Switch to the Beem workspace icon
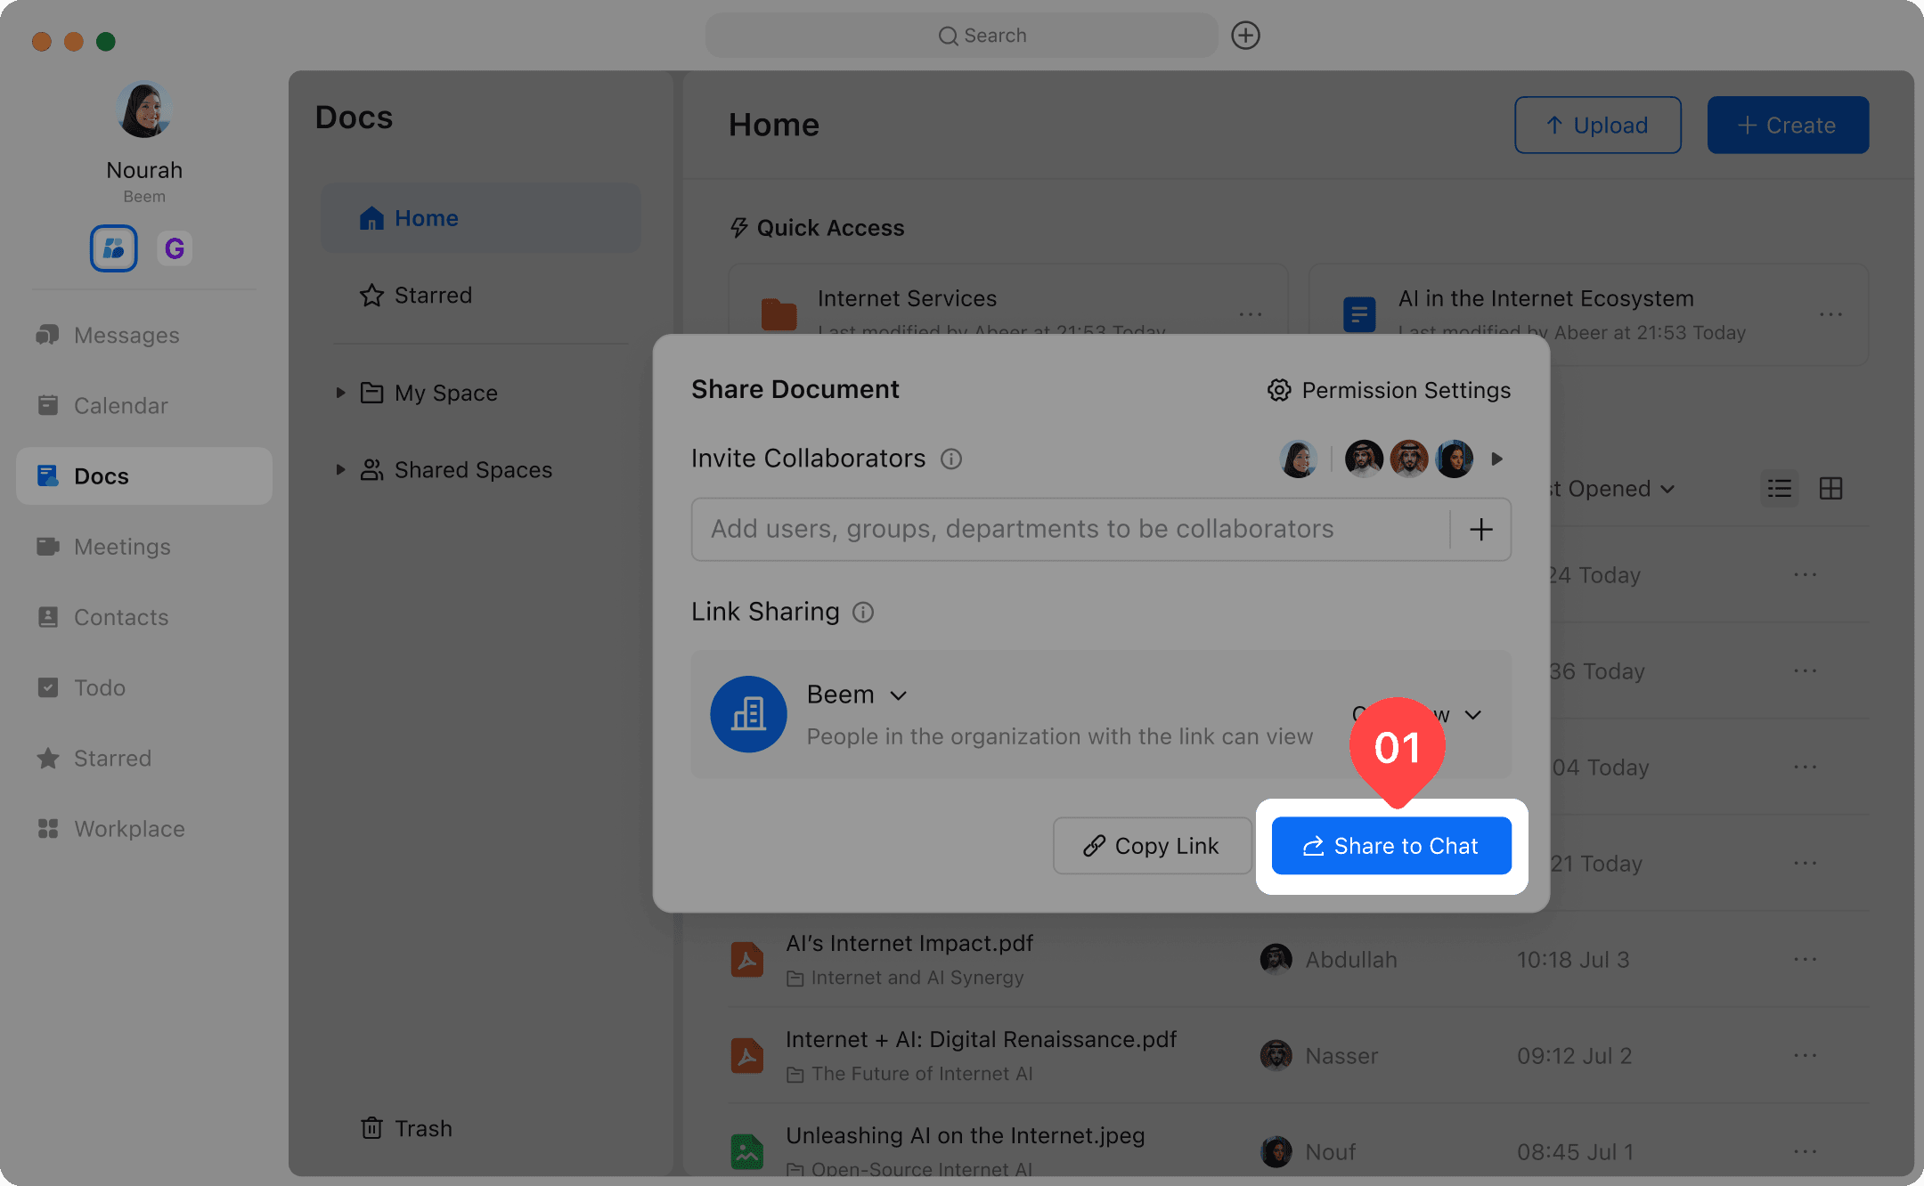Screen dimensions: 1924x1186 click(114, 248)
